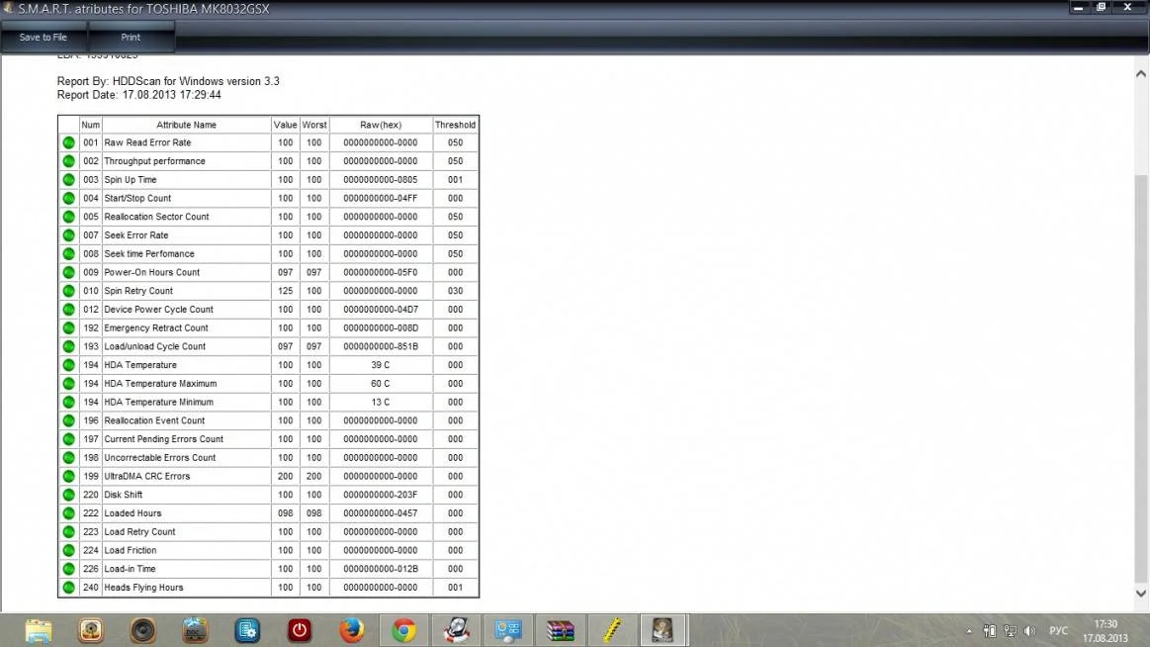
Task: Click raw value 0000000000-203F
Action: coord(381,495)
